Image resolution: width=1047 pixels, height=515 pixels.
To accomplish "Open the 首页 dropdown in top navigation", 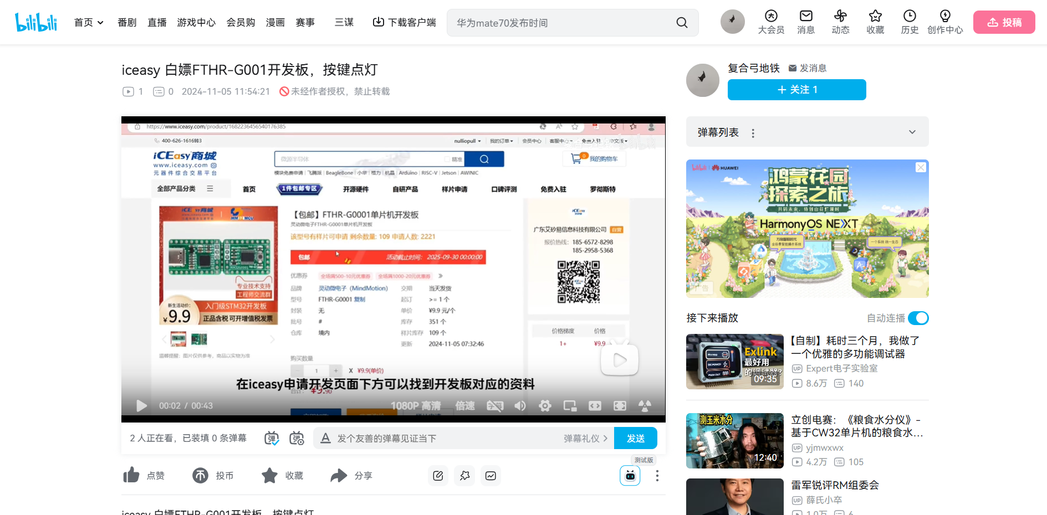I will [x=89, y=23].
